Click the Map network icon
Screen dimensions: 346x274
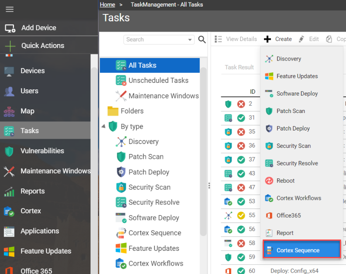(9, 111)
